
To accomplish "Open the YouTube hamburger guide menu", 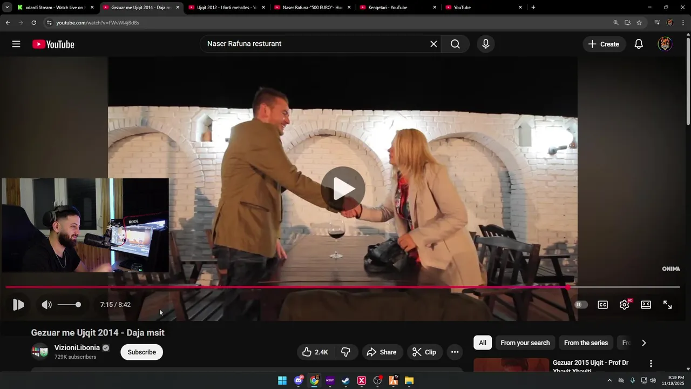I will click(16, 44).
